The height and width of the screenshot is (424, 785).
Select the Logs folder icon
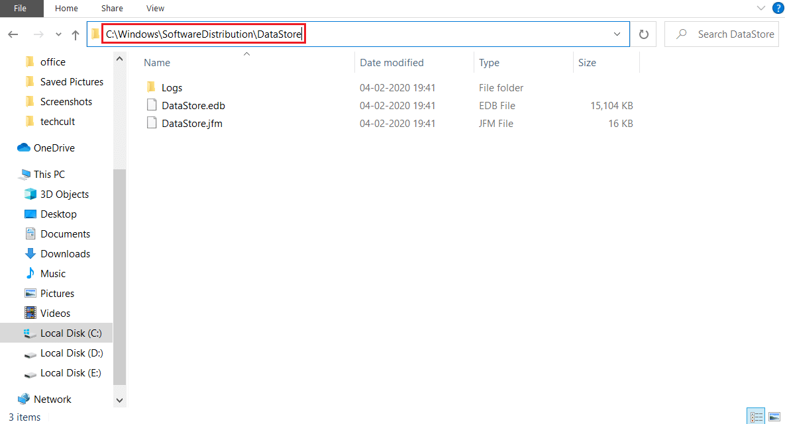pyautogui.click(x=151, y=87)
